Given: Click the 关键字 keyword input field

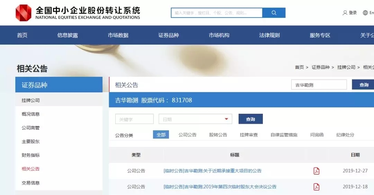Looking at the screenshot, I should pyautogui.click(x=134, y=119).
